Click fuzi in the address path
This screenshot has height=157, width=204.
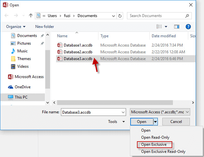67,16
